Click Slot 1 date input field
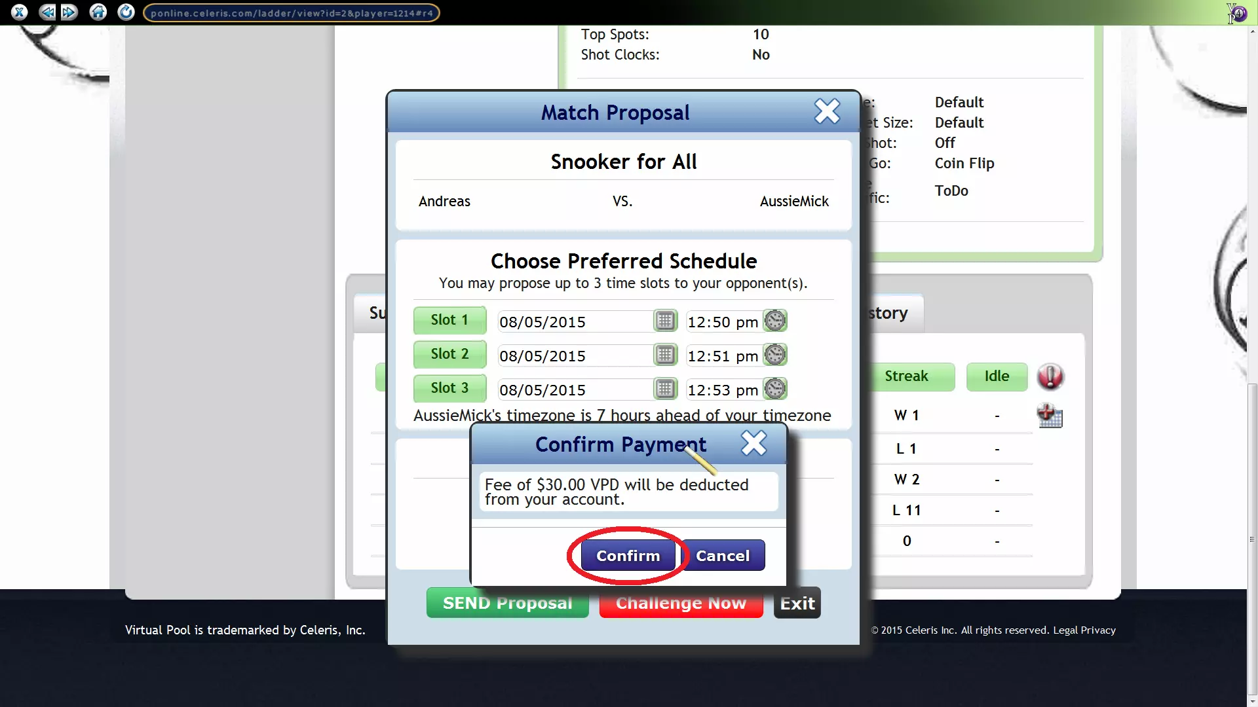The height and width of the screenshot is (707, 1258). pyautogui.click(x=573, y=322)
